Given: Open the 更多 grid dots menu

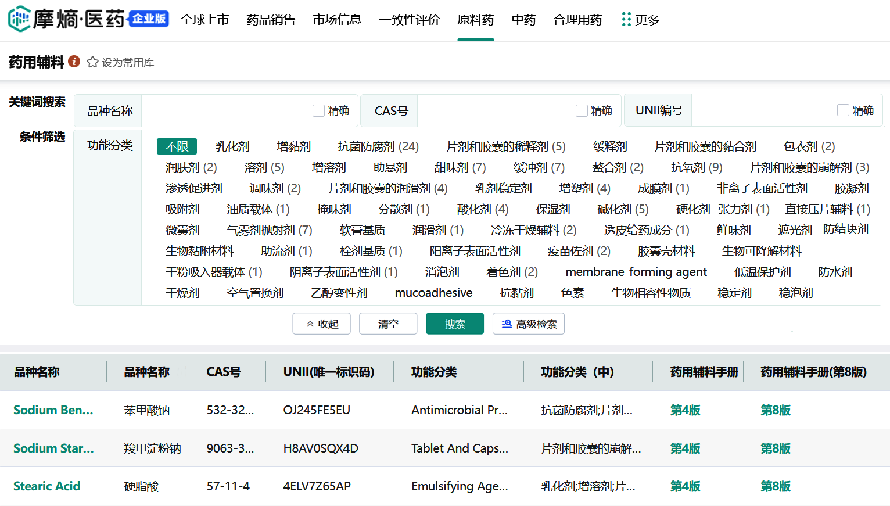Looking at the screenshot, I should pos(626,20).
